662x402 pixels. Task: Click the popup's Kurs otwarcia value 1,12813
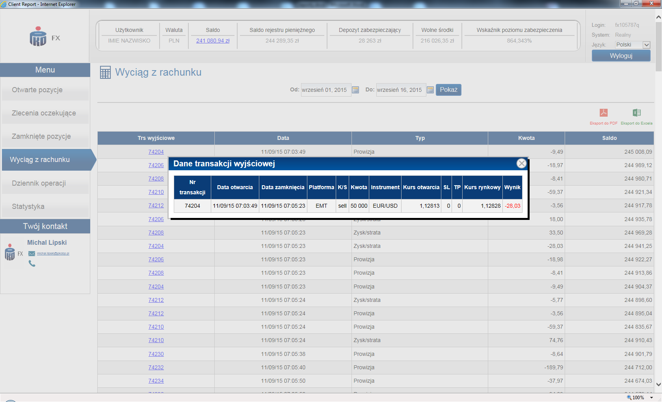coord(430,206)
